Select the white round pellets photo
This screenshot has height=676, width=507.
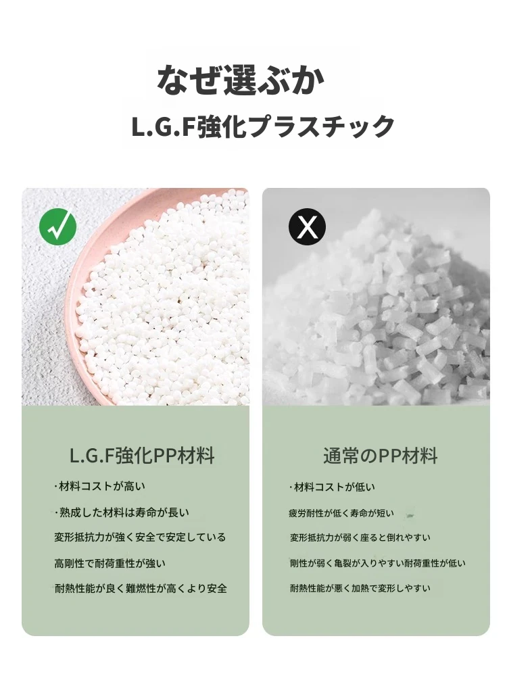(x=135, y=297)
